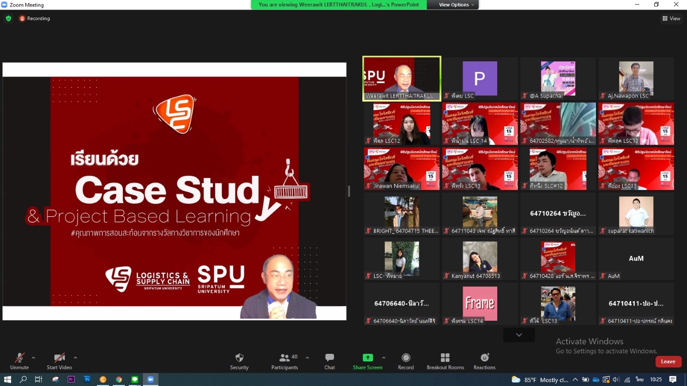
Task: Open the Reactions menu
Action: pyautogui.click(x=485, y=361)
